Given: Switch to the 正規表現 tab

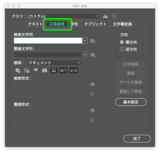Looking at the screenshot, I should point(57,24).
